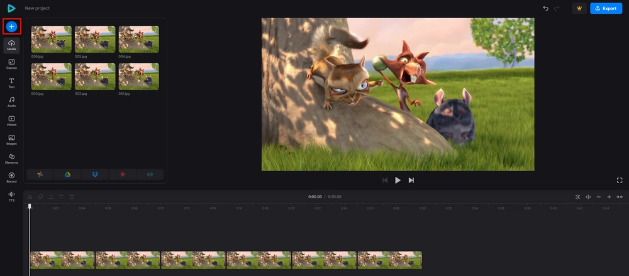Select the last clip on the timeline
The width and height of the screenshot is (629, 276).
coord(390,260)
